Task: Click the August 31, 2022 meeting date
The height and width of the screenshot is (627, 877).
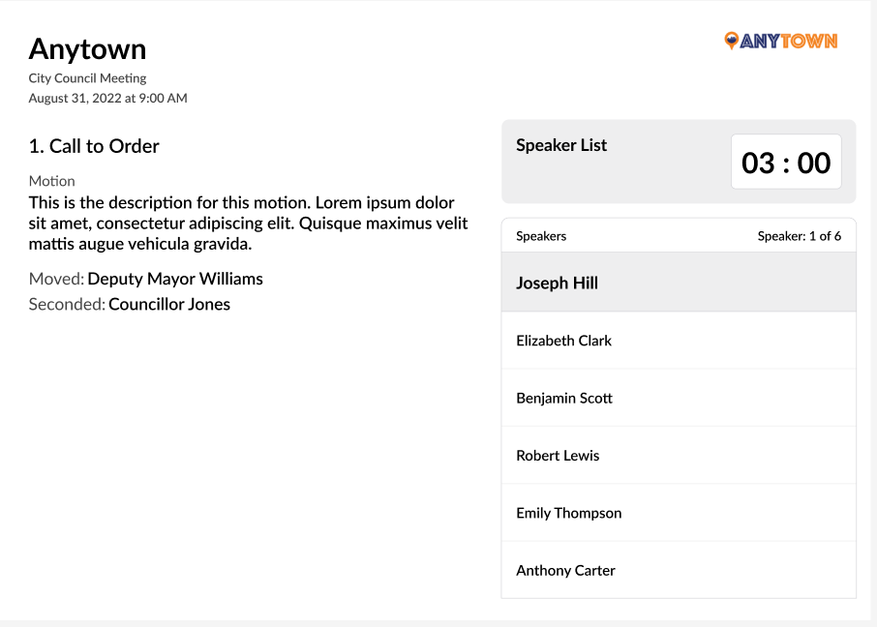Action: [x=107, y=98]
